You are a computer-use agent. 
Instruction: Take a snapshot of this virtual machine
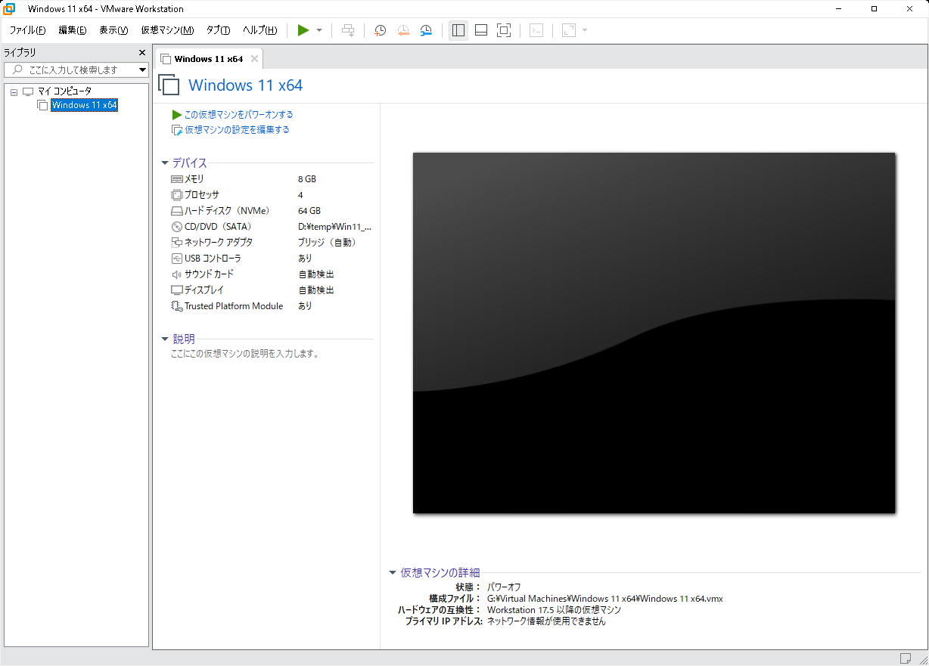pos(380,30)
